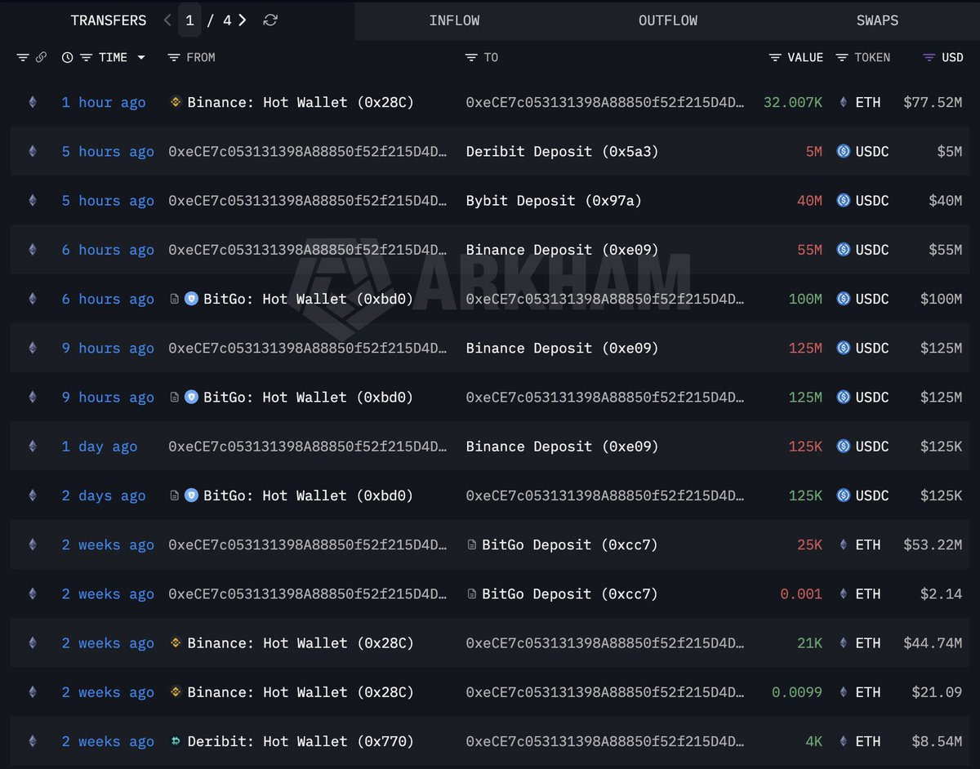
Task: Open Bybit Deposit (0x97a) address
Action: 554,200
